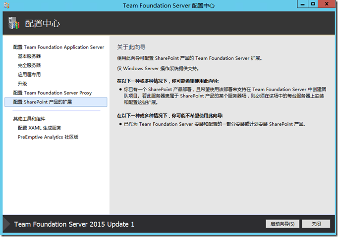Viewport: 338px width, 237px height.
Task: Click the window title Team Foundation Server 配置中心
Action: pos(169,5)
